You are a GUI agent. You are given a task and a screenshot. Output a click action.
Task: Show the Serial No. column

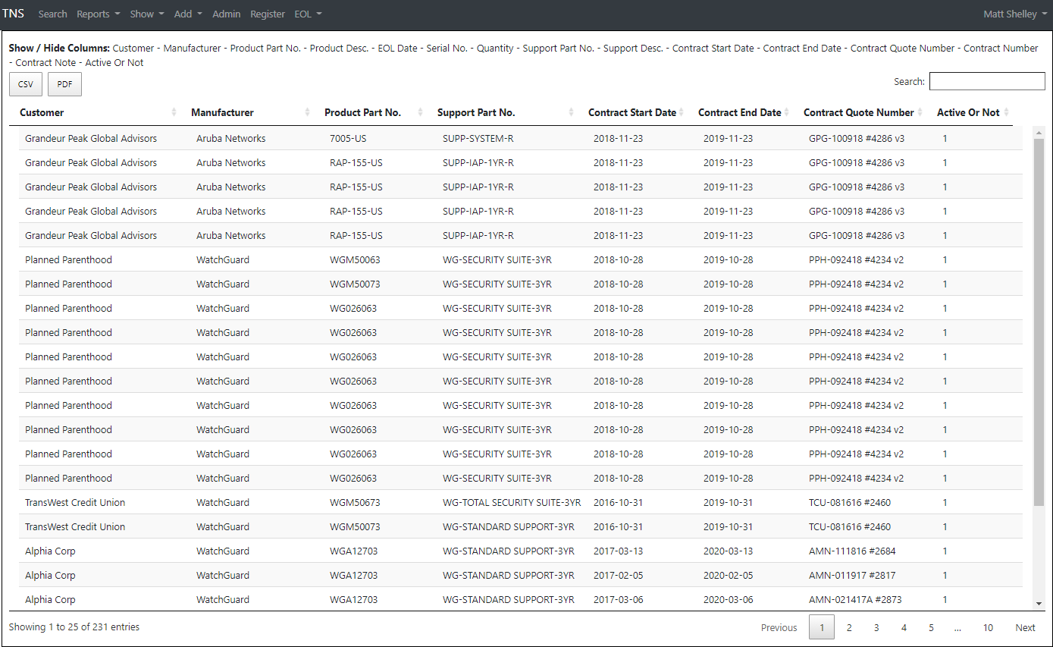(447, 48)
